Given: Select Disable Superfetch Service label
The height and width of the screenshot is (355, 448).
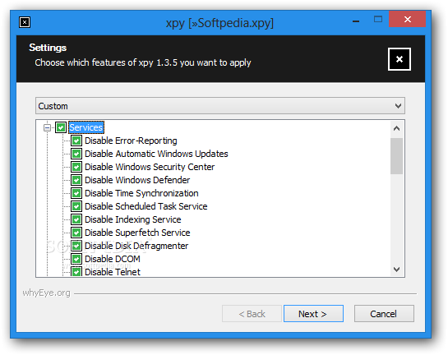Looking at the screenshot, I should click(x=137, y=233).
